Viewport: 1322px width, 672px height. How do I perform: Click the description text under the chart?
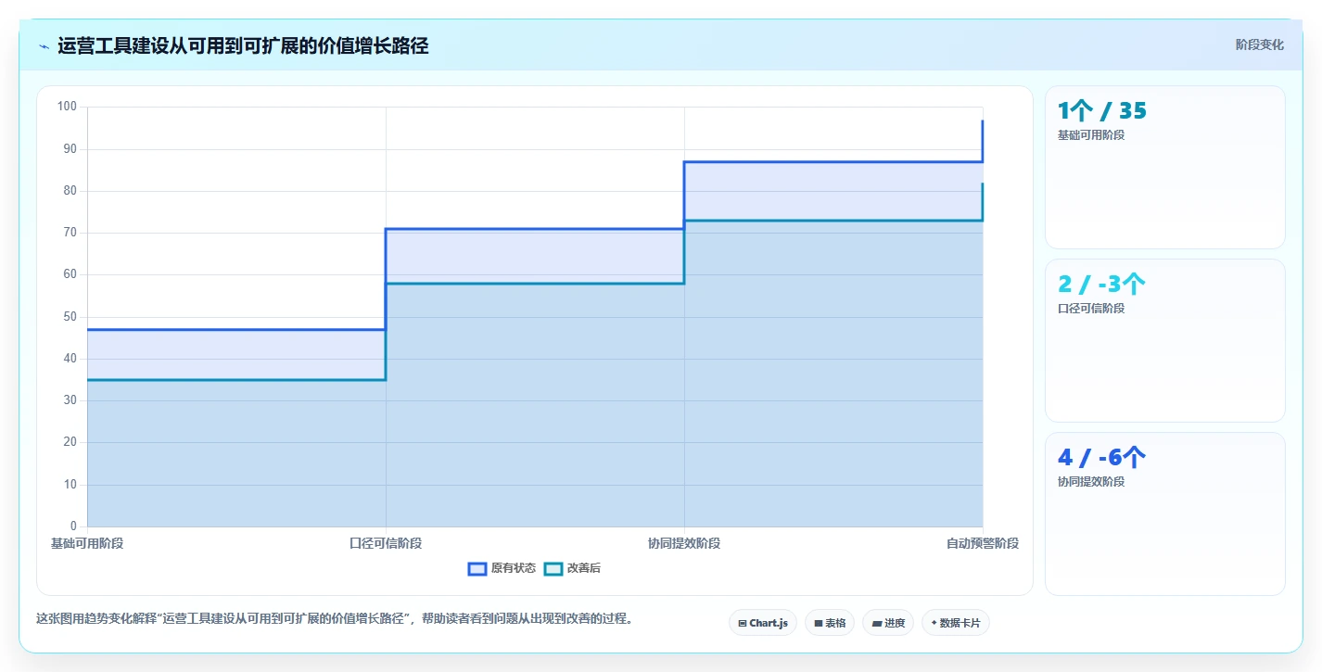click(335, 618)
